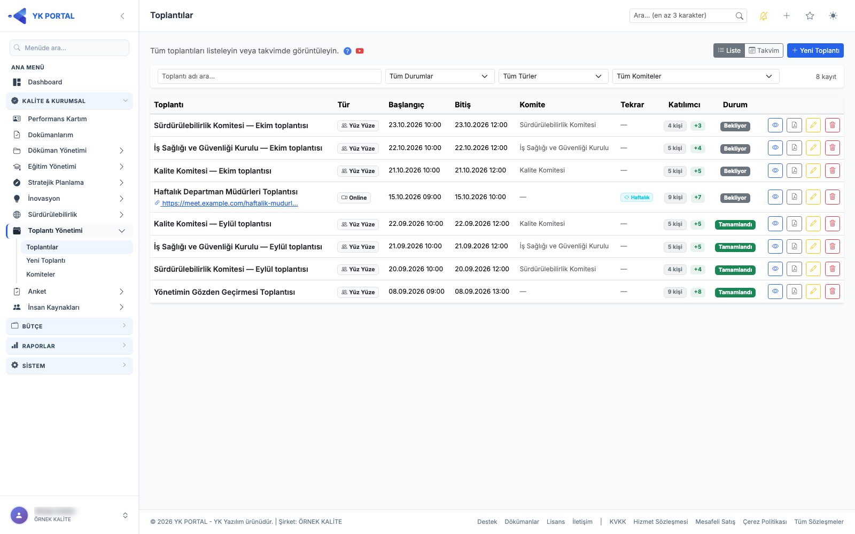Open Tüm Türler type dropdown

[553, 76]
